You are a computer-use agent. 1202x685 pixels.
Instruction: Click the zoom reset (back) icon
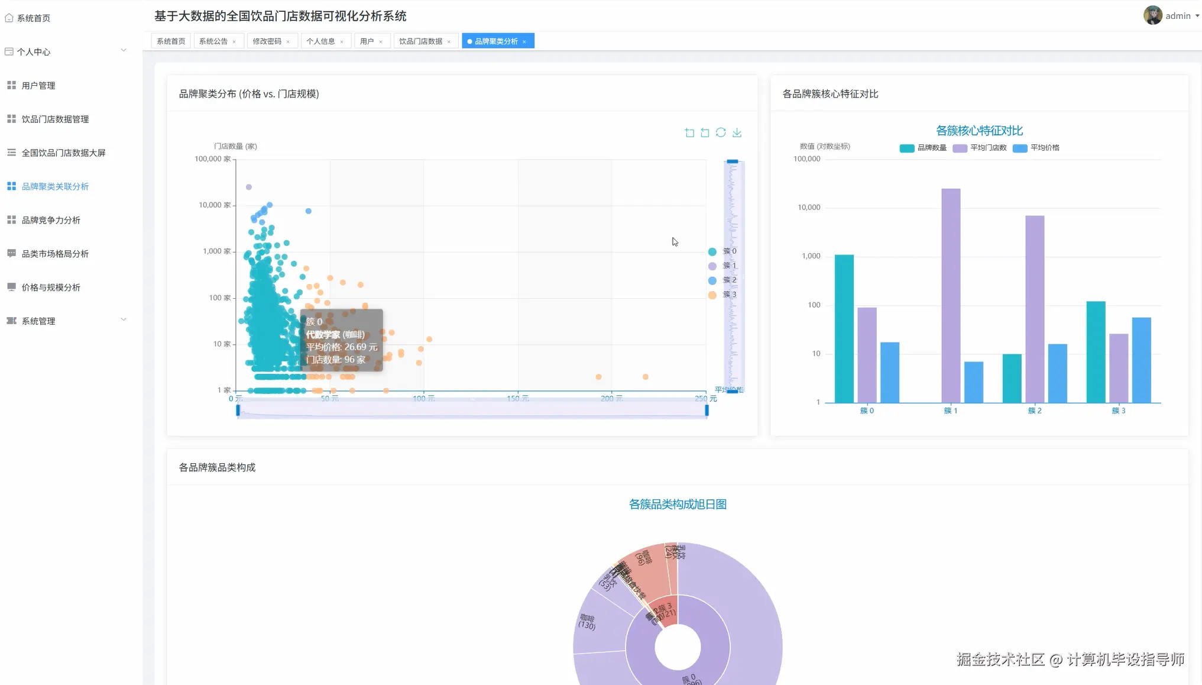(x=705, y=133)
